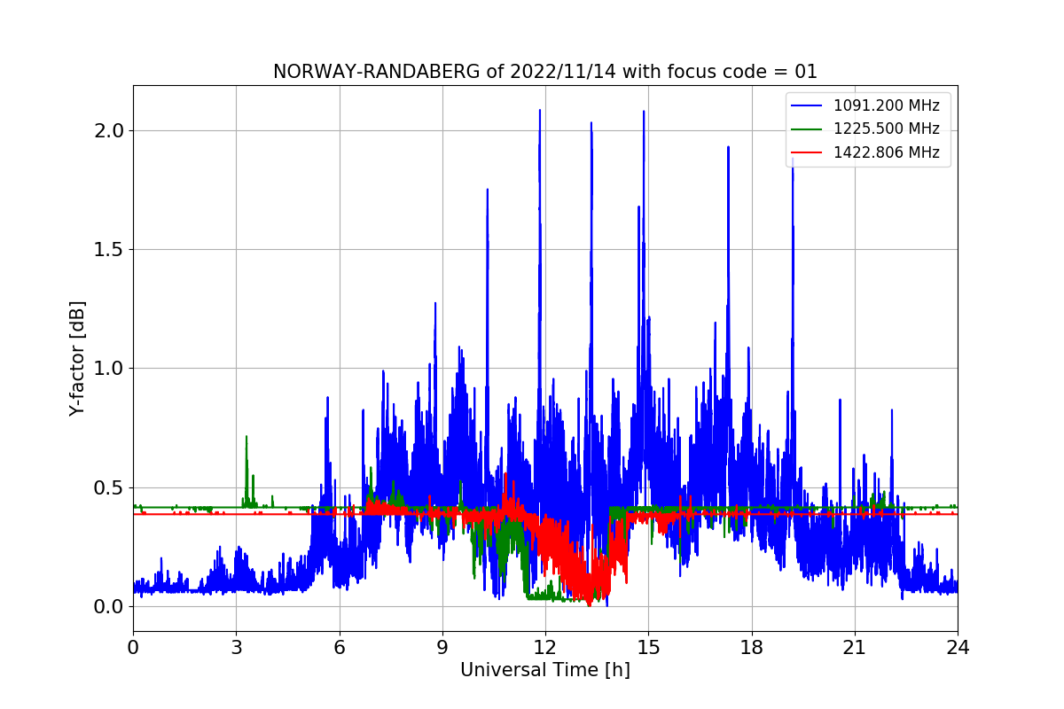Image resolution: width=1064 pixels, height=709 pixels.
Task: Click x-axis tick label 6
Action: pos(340,647)
